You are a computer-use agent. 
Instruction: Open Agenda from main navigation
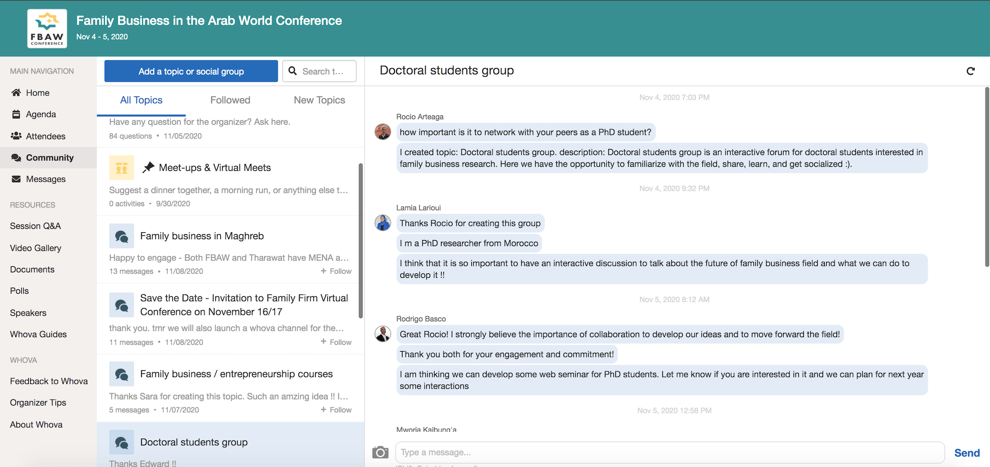(x=41, y=114)
